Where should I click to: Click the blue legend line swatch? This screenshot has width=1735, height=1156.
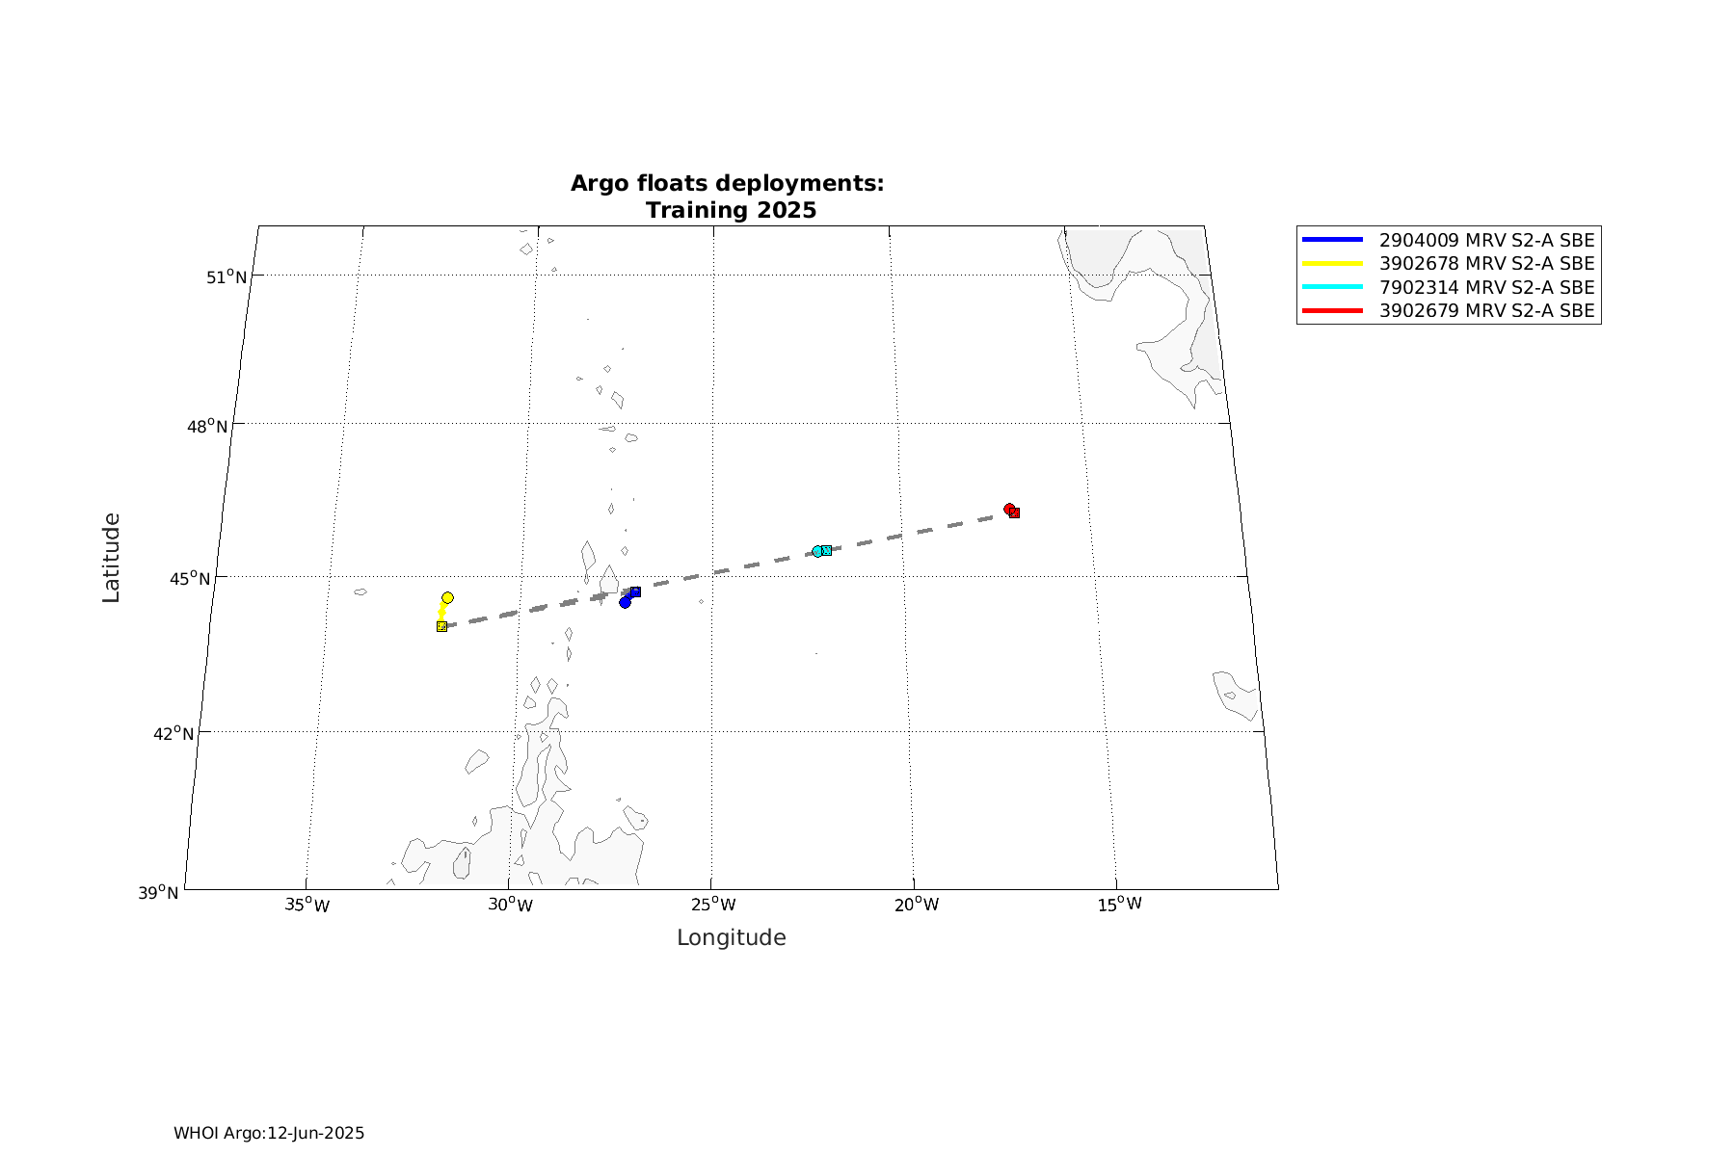(1332, 240)
